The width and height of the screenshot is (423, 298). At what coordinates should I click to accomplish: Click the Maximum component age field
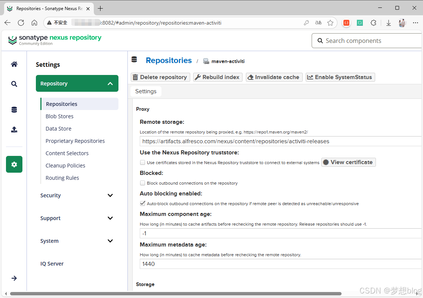tap(281, 233)
